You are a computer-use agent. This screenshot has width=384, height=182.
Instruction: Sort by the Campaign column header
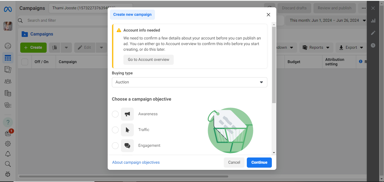click(x=68, y=62)
